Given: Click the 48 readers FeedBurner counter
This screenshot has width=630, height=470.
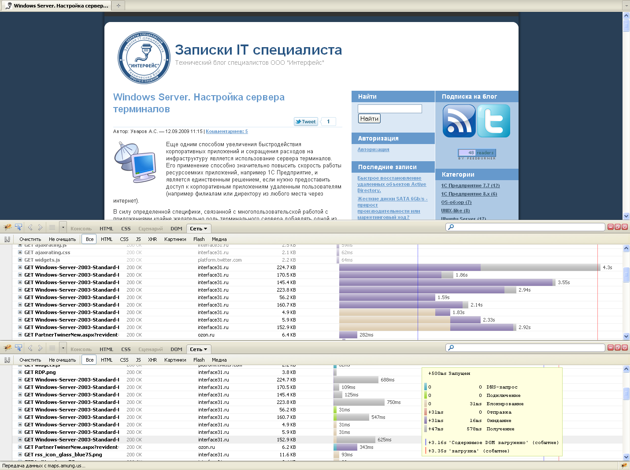Looking at the screenshot, I should (x=477, y=153).
